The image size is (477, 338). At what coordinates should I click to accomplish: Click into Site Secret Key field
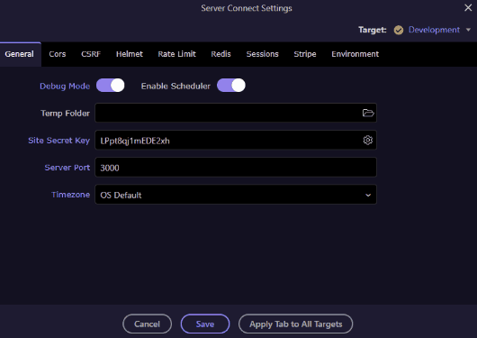pos(236,140)
